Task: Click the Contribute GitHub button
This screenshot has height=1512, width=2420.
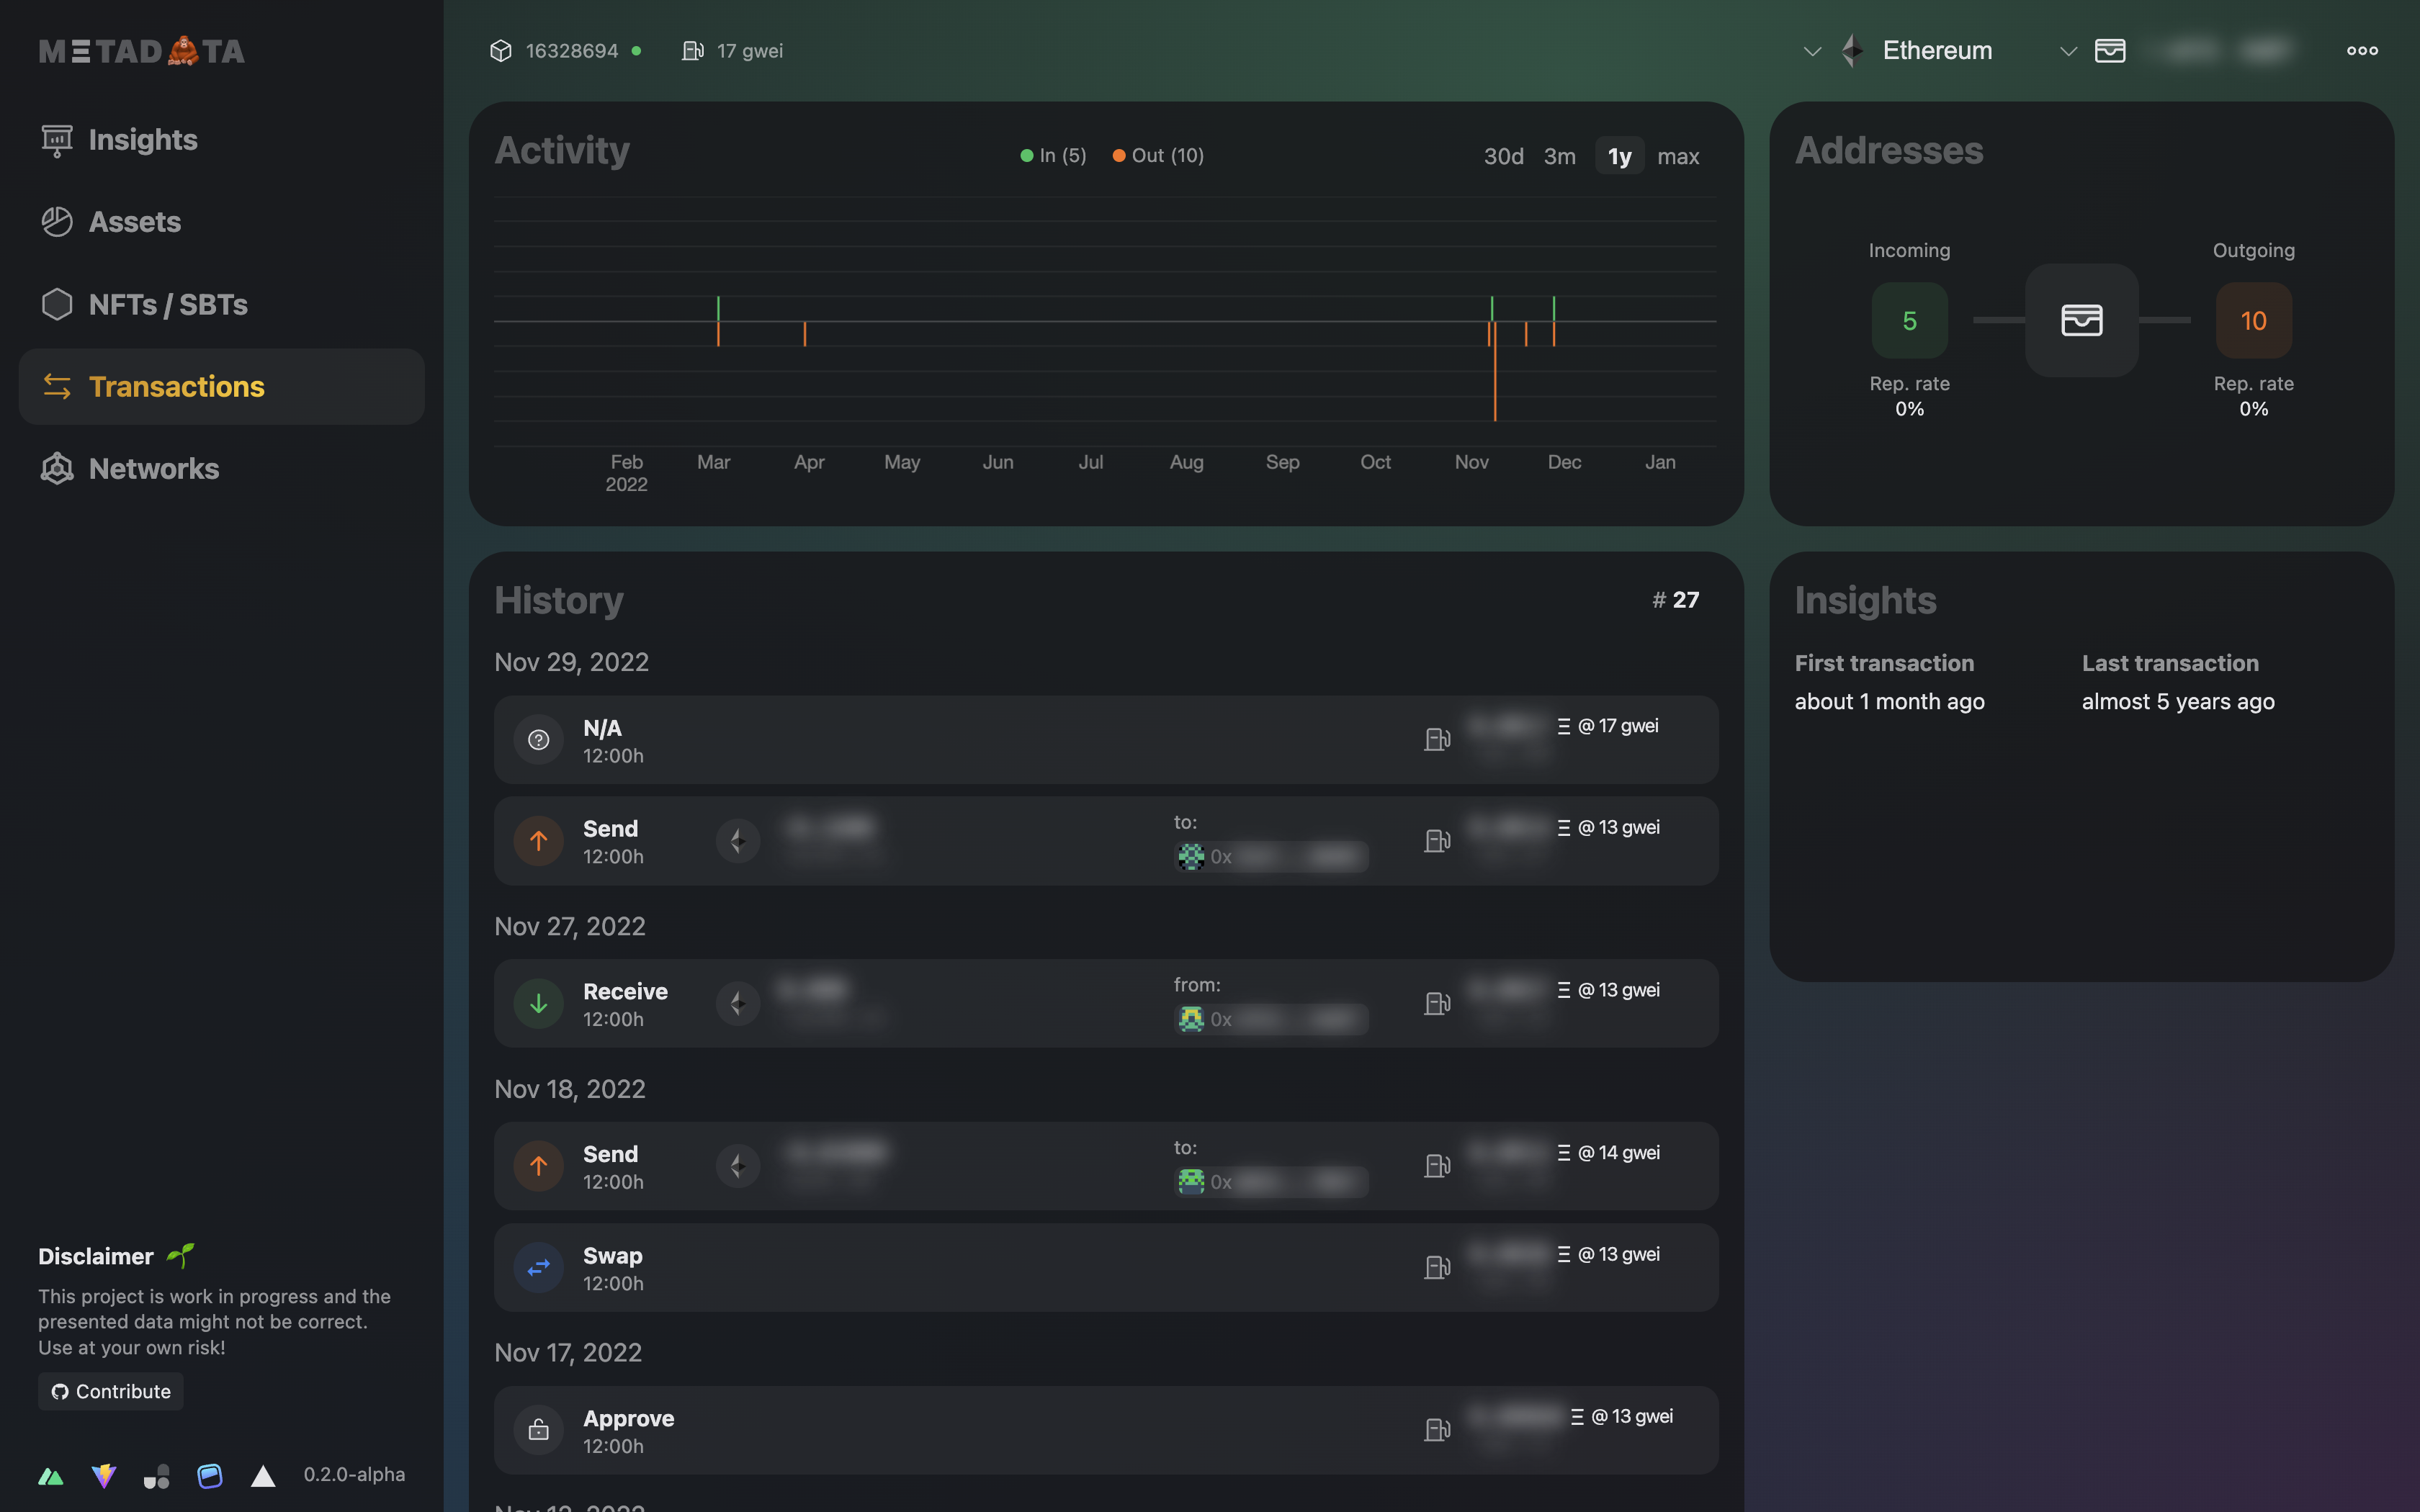Action: 110,1391
